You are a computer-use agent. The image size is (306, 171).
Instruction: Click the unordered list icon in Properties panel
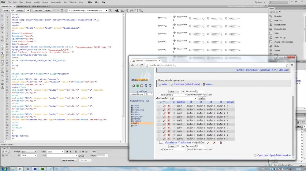click(x=76, y=152)
